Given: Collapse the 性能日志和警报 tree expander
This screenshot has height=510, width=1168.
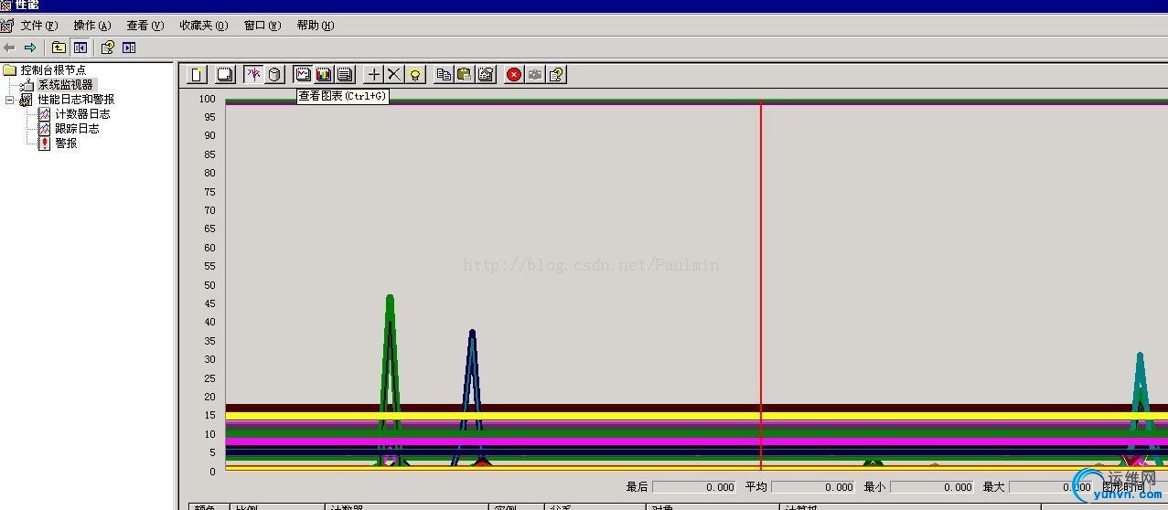Looking at the screenshot, I should click(x=10, y=100).
